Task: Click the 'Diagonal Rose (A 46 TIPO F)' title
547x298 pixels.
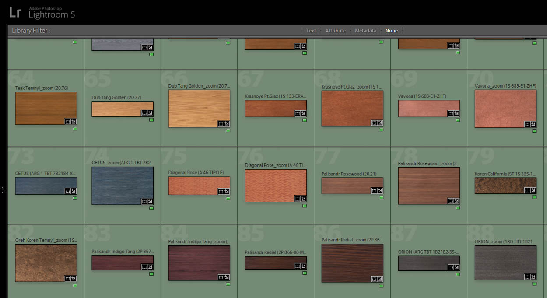Action: (196, 173)
